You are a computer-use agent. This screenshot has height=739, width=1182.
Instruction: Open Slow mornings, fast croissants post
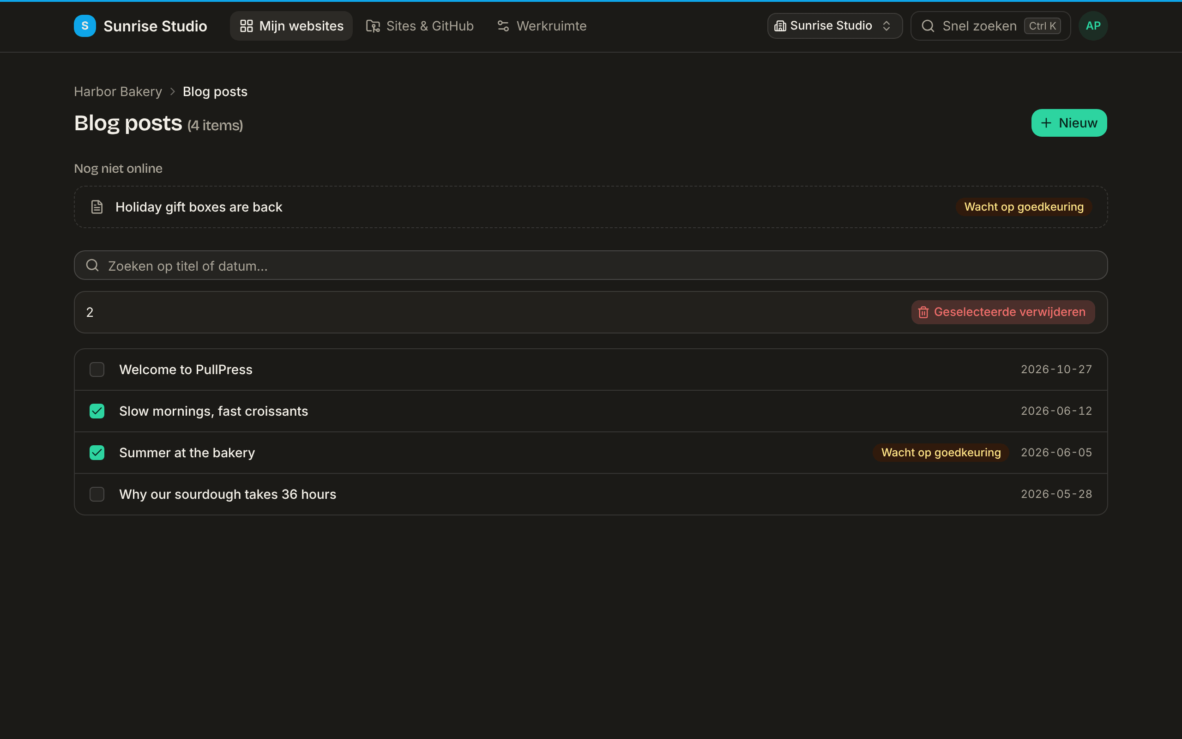[213, 411]
